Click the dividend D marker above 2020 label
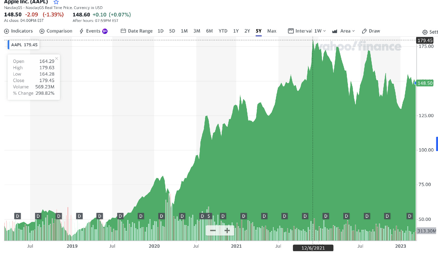 (x=162, y=216)
